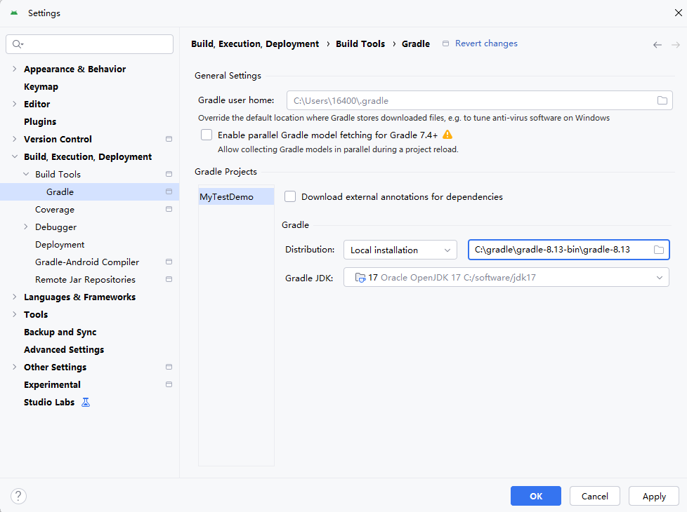Screen dimensions: 687x512
Task: Click the project-level marker beside Other Settings
Action: [169, 367]
